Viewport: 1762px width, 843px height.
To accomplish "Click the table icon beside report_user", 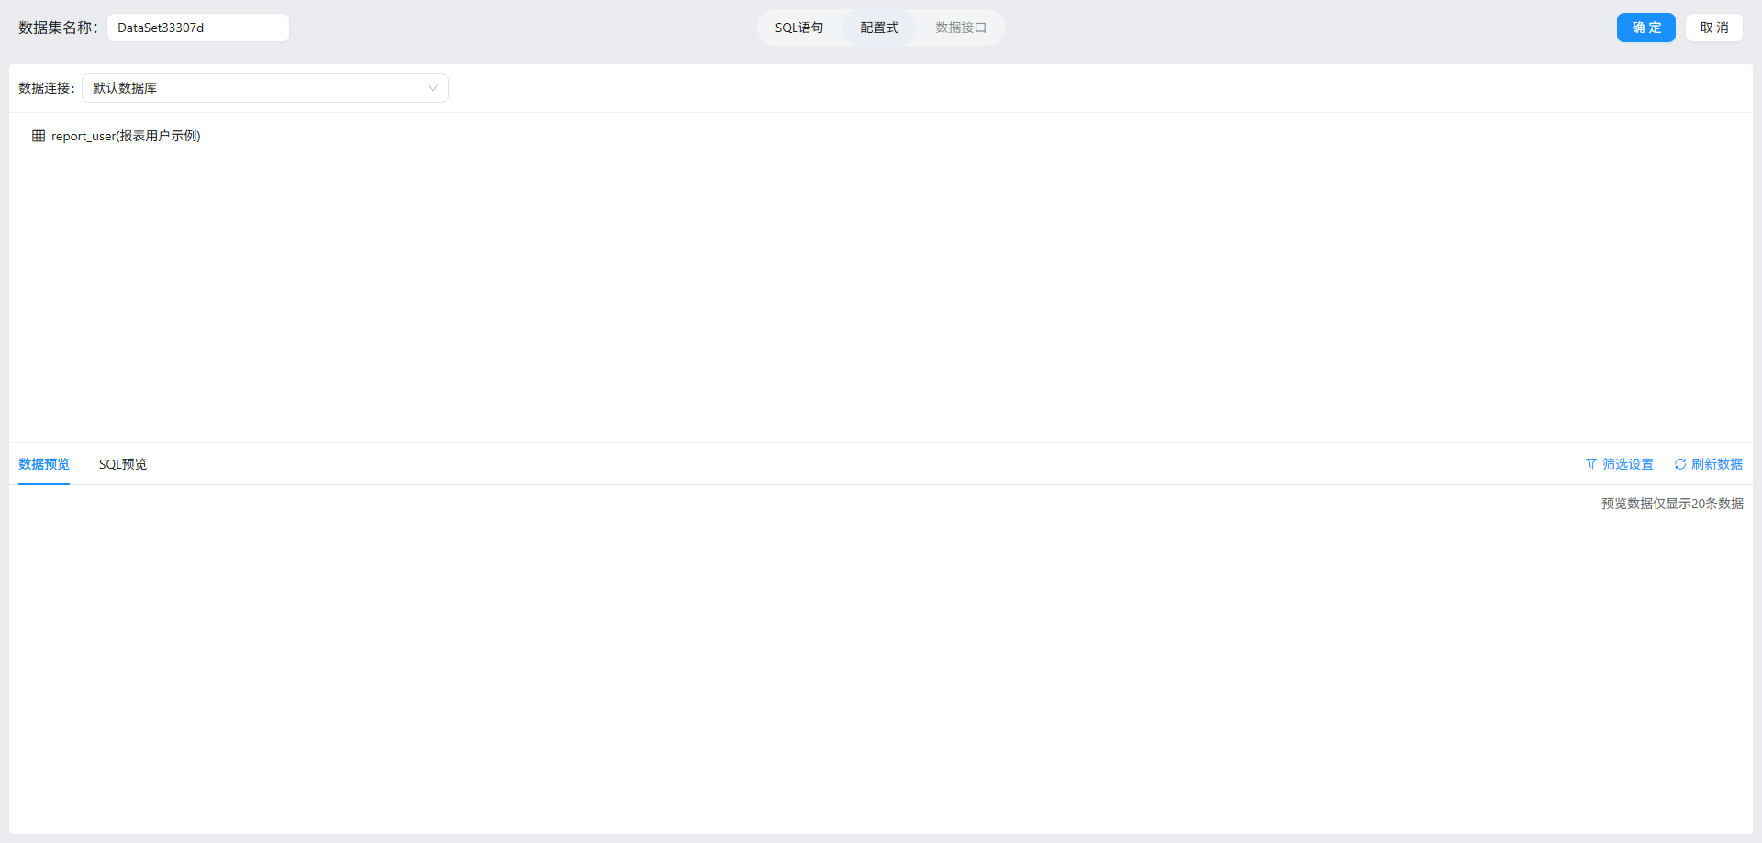I will pos(39,136).
